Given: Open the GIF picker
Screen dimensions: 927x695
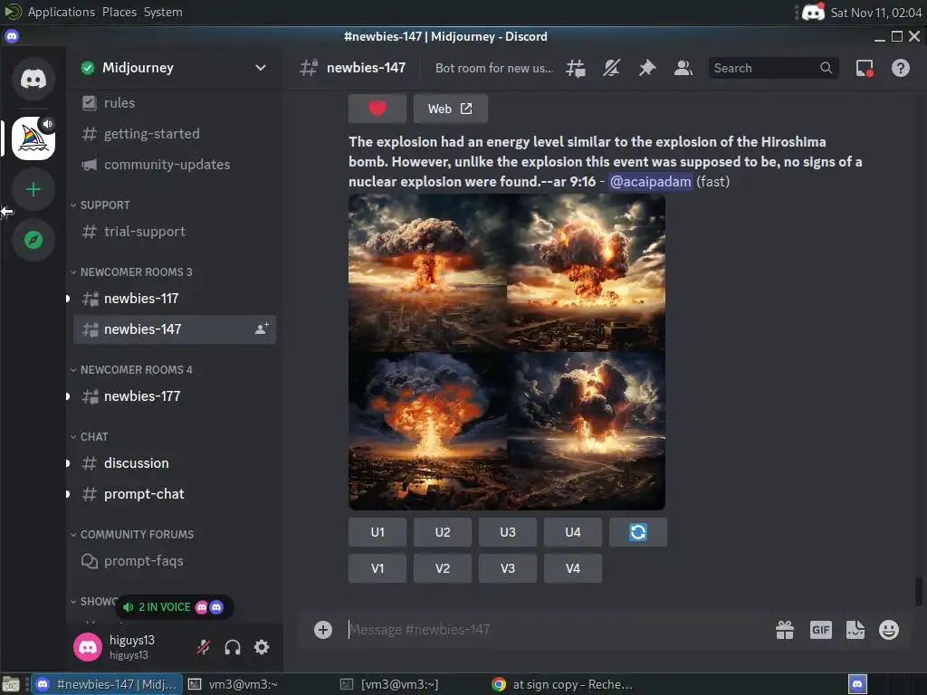Looking at the screenshot, I should pos(820,630).
